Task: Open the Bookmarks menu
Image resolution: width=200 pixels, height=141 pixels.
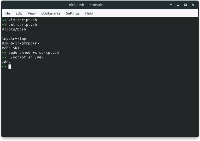Action: pyautogui.click(x=51, y=13)
